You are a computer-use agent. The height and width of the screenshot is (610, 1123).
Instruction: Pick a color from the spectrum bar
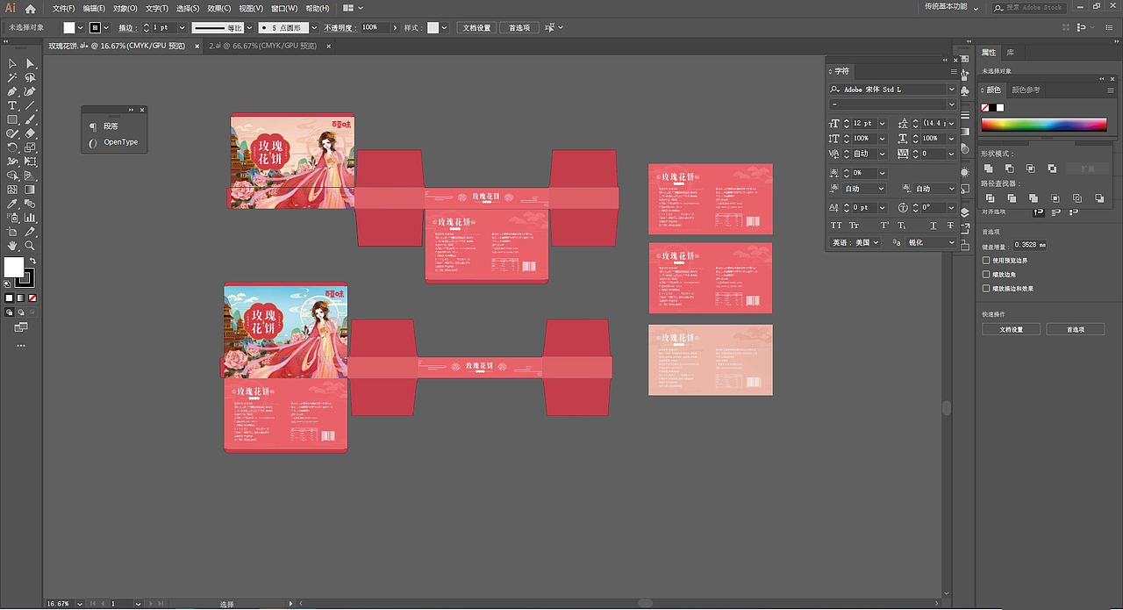(1044, 125)
